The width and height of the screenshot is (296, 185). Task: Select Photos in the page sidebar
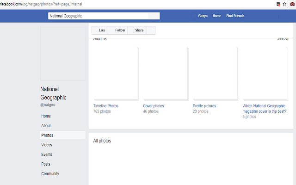(x=62, y=136)
